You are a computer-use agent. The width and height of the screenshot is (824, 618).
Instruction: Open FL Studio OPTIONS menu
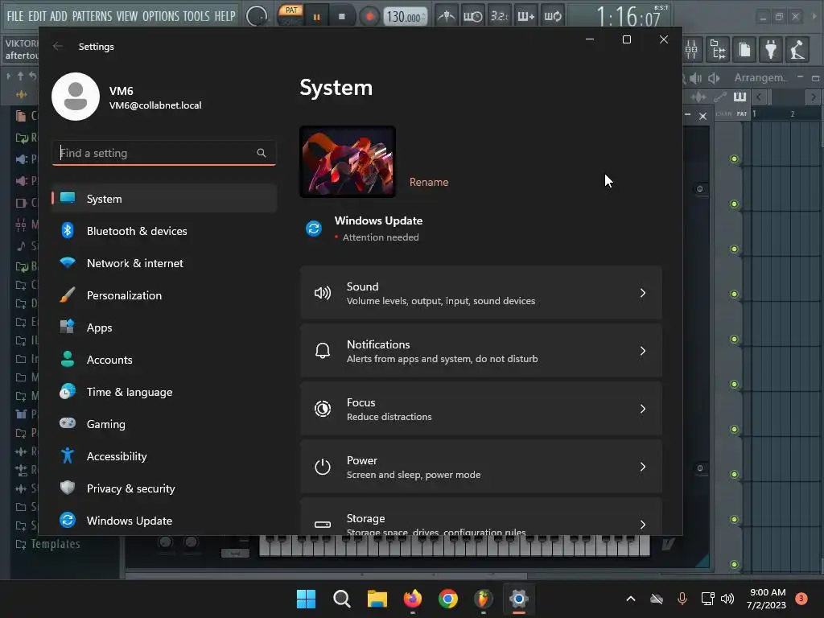click(x=161, y=16)
